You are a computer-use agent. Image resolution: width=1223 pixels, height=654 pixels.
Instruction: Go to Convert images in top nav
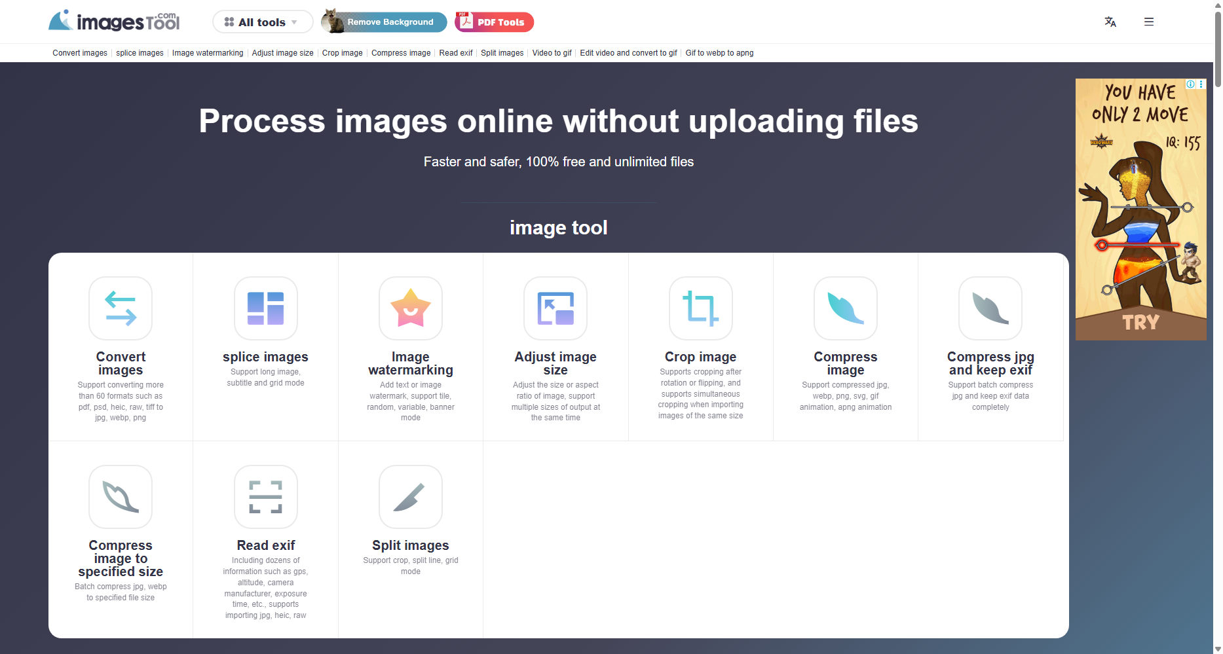80,53
